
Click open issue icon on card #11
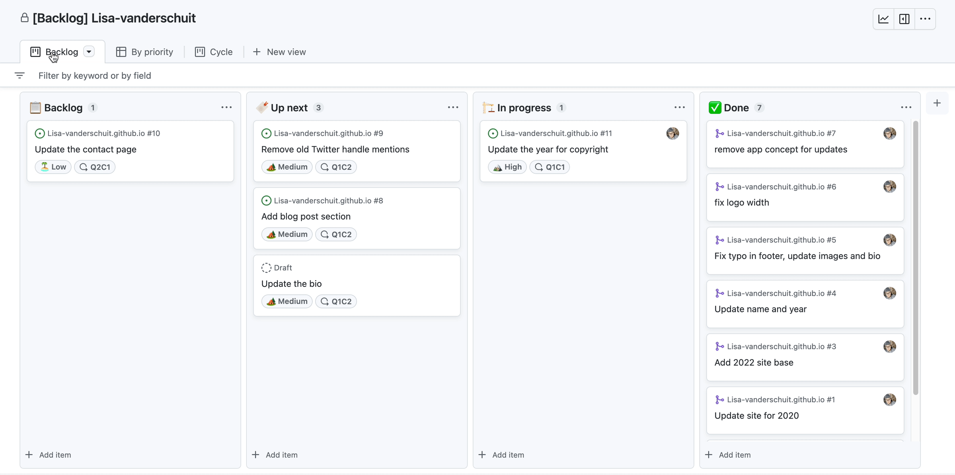[x=493, y=133]
